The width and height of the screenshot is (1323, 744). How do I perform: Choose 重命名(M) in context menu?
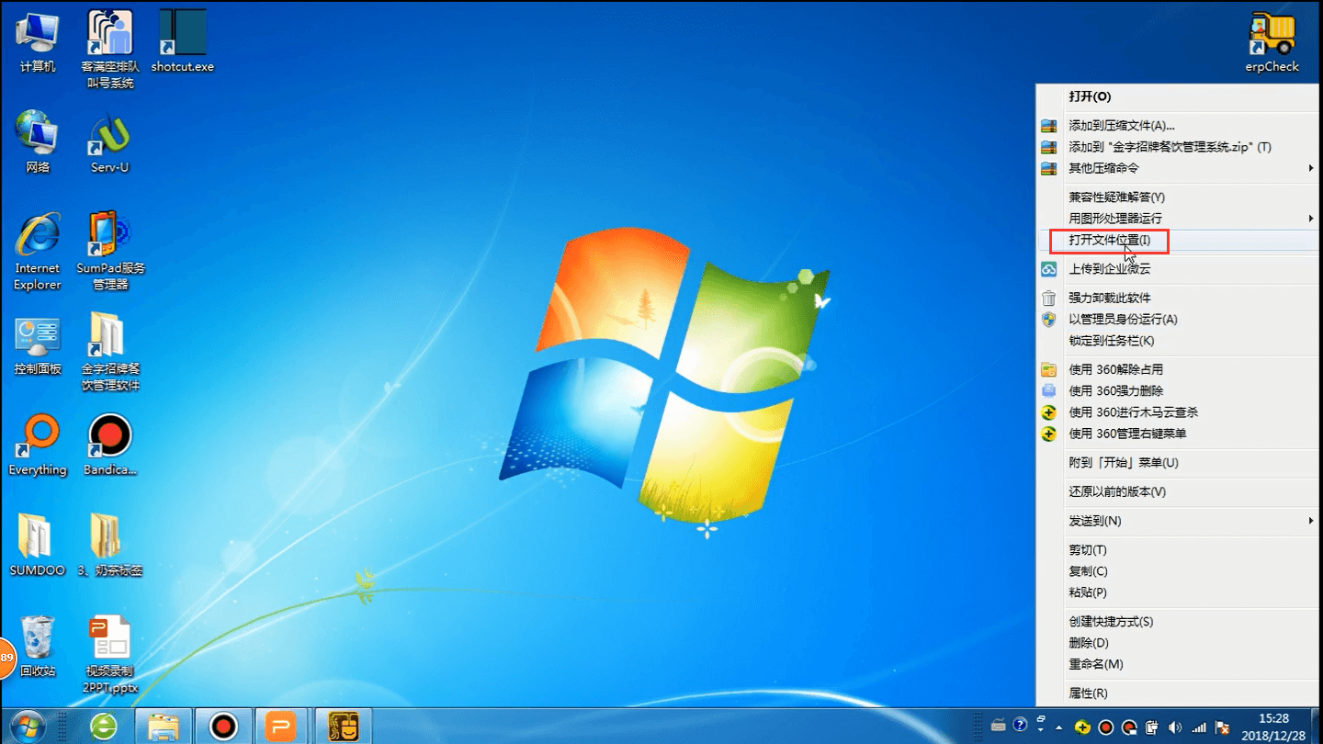(1178, 664)
